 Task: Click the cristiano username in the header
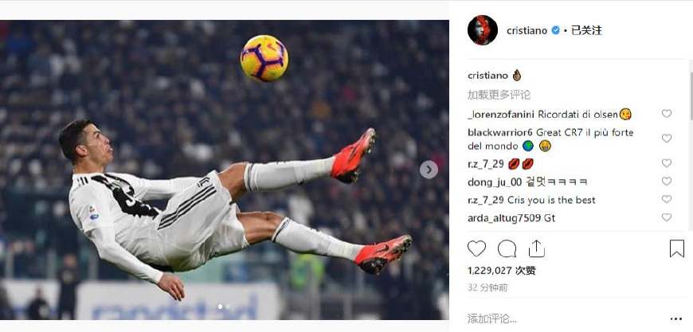527,30
